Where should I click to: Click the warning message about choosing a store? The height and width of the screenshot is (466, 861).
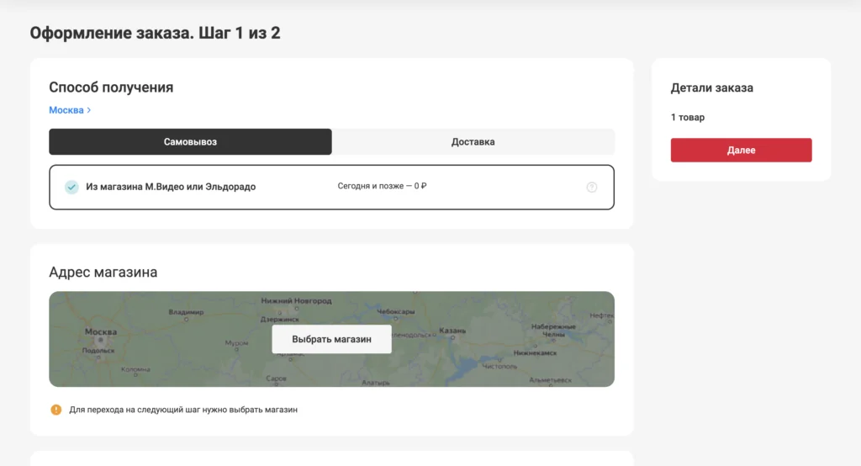[x=183, y=410]
